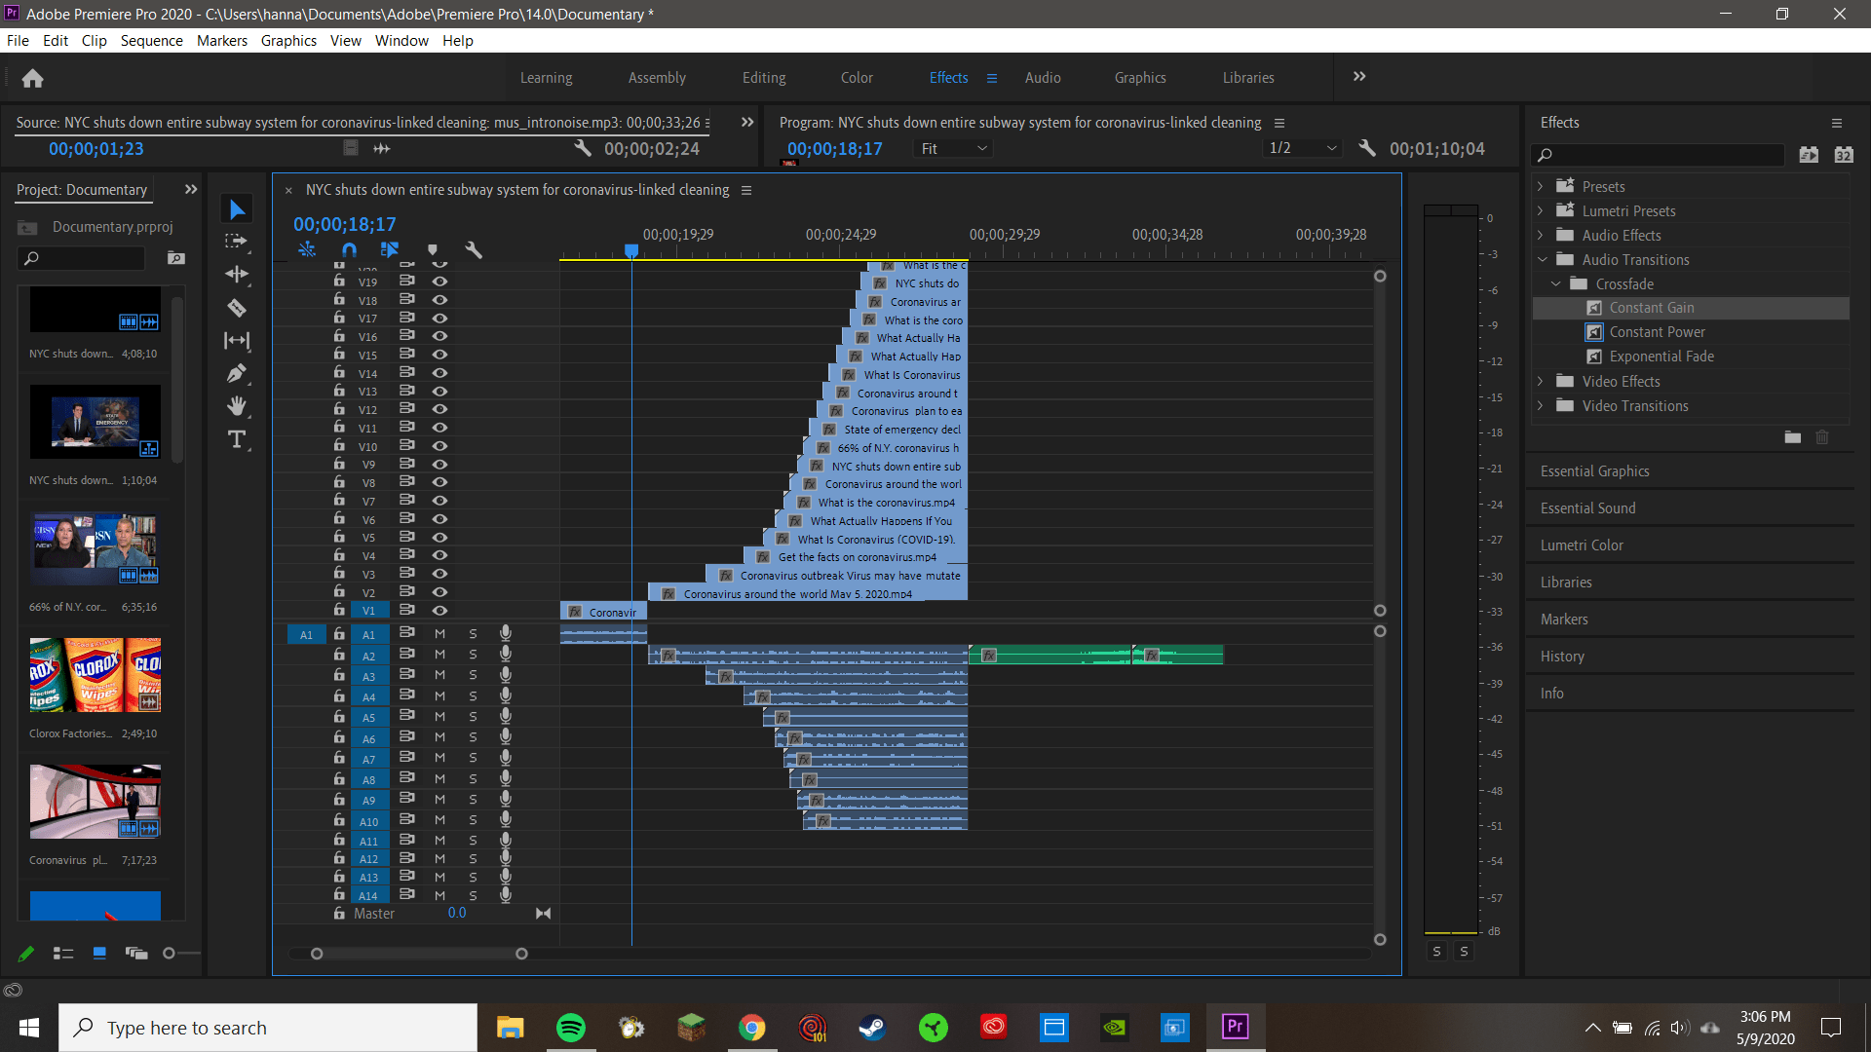Open the timeline settings wrench menu

[475, 250]
